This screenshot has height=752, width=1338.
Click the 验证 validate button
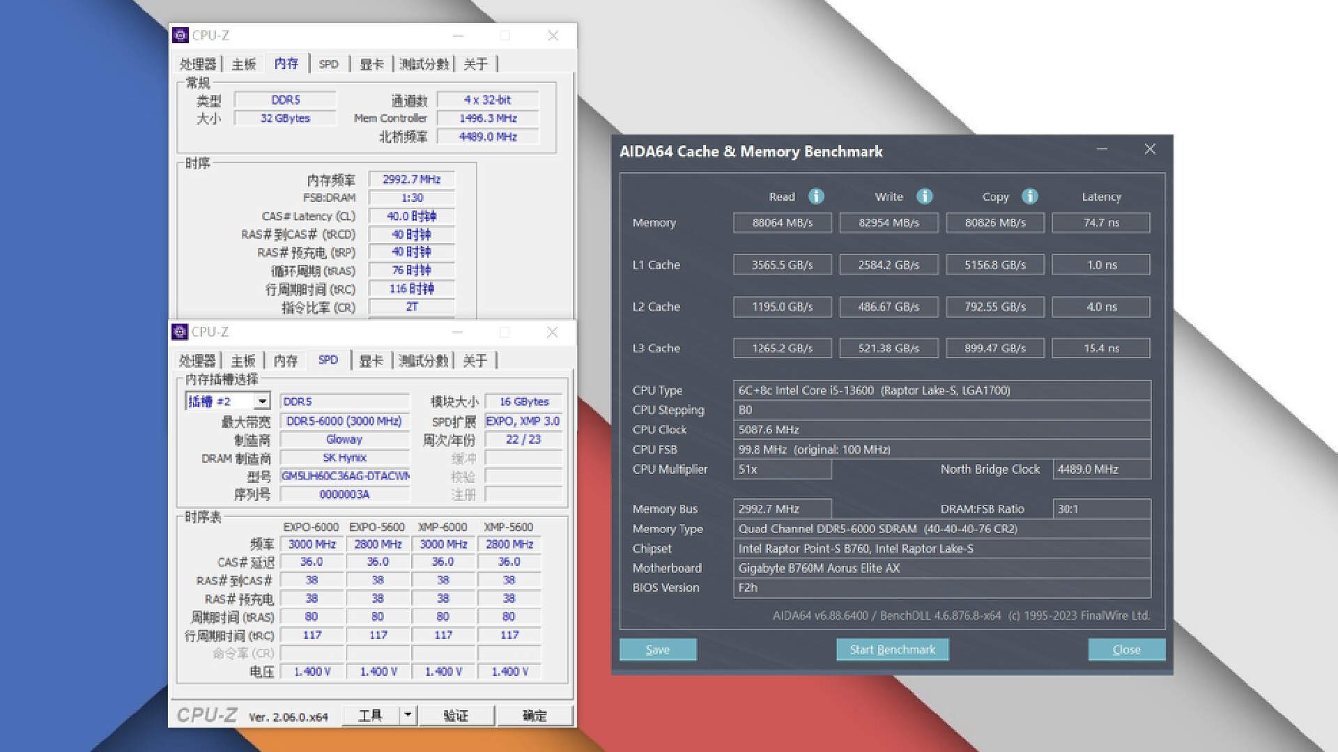point(456,716)
